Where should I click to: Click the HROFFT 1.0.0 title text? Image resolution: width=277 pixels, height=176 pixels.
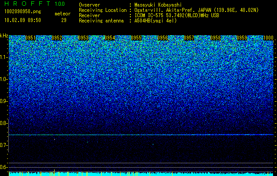coord(34,4)
